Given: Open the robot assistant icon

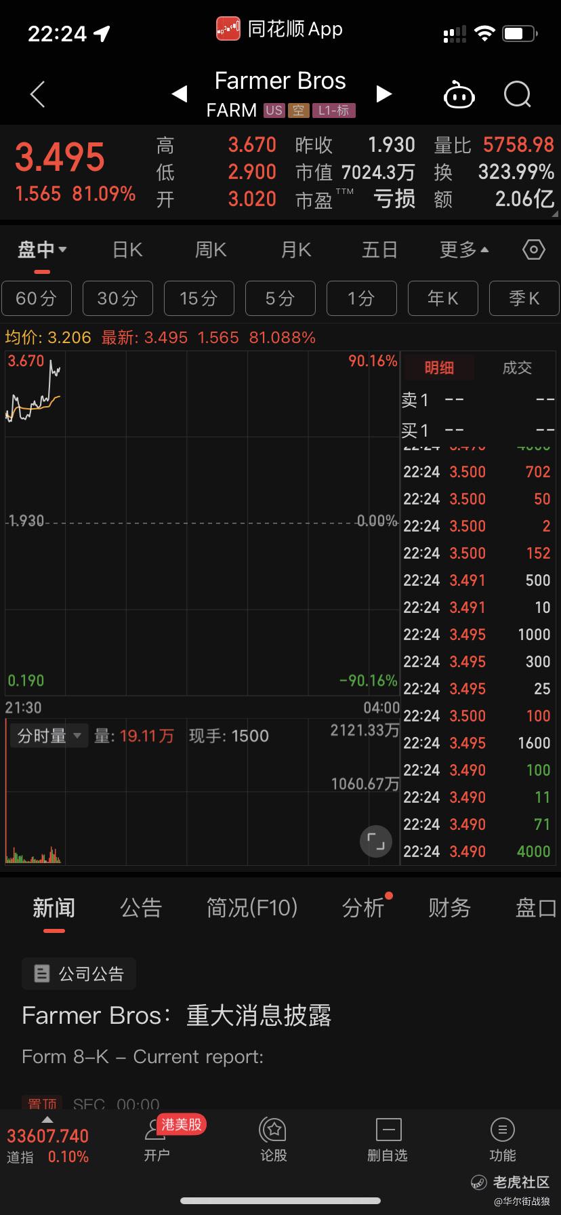Looking at the screenshot, I should point(459,95).
